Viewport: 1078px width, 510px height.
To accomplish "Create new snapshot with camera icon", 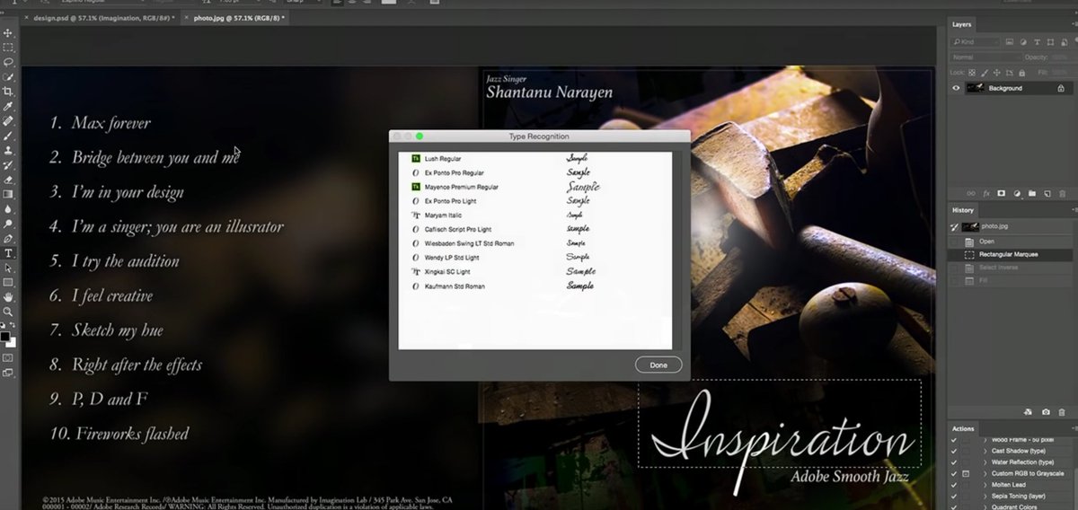I will tap(1046, 412).
